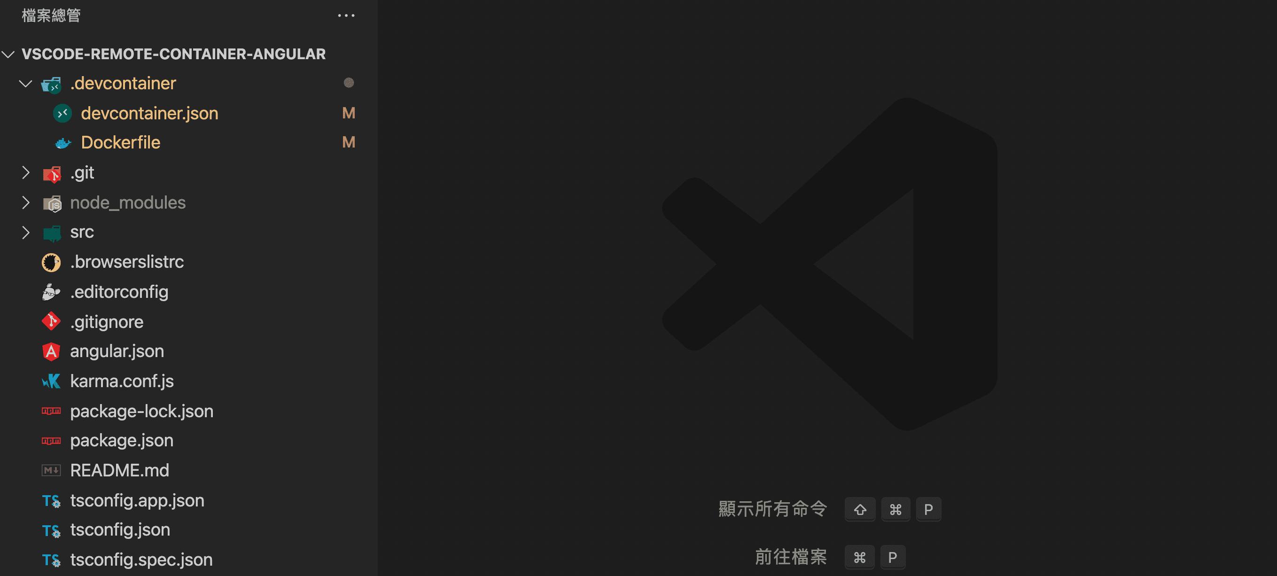Image resolution: width=1277 pixels, height=576 pixels.
Task: Select the .devcontainer folder name
Action: pos(123,83)
